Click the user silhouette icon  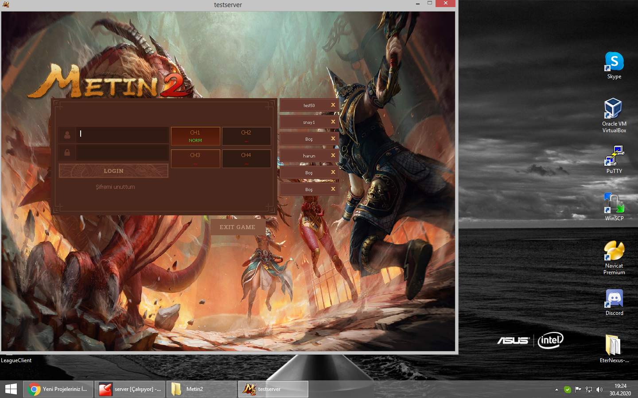coord(67,135)
